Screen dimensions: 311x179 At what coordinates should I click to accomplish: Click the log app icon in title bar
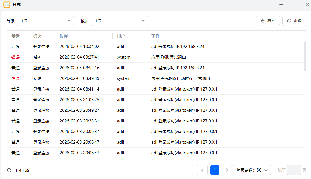(x=7, y=5)
